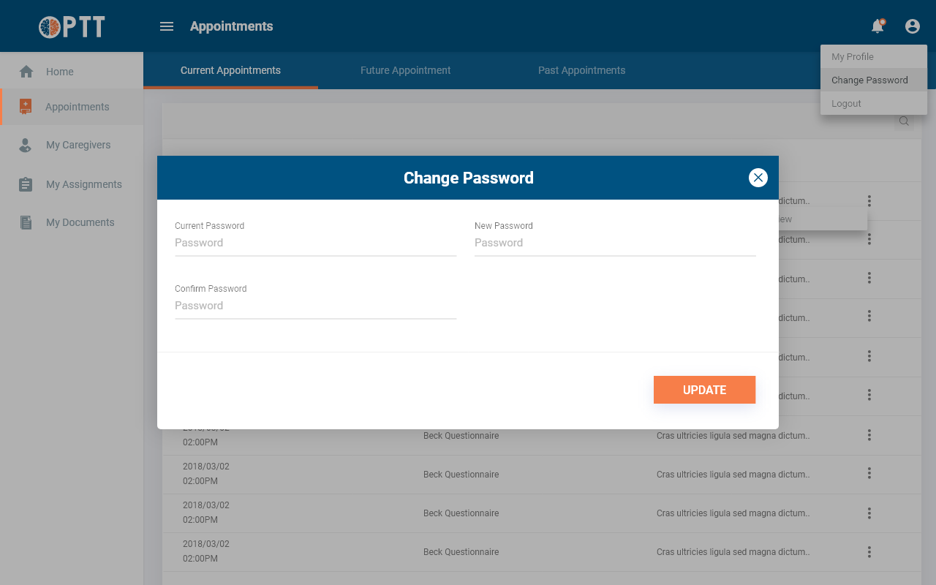Switch to the Future Appointment tab

pyautogui.click(x=405, y=70)
